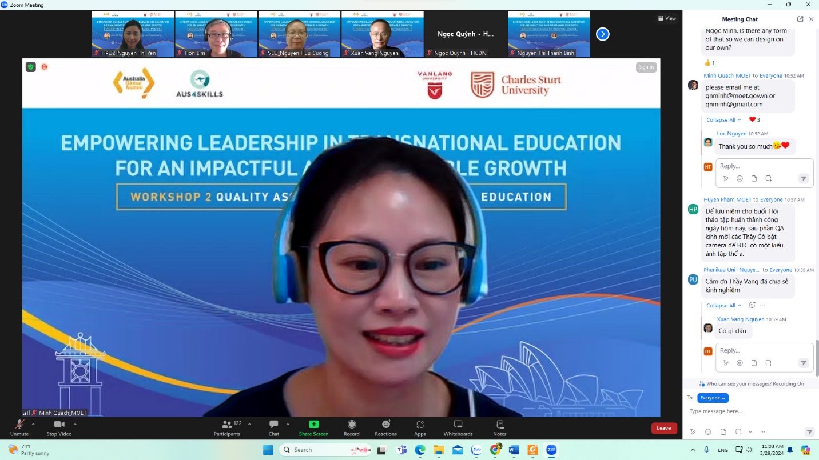819x460 pixels.
Task: Click the green Share Screen icon
Action: (313, 425)
